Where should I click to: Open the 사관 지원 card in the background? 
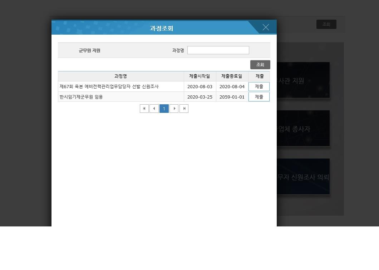(303, 81)
